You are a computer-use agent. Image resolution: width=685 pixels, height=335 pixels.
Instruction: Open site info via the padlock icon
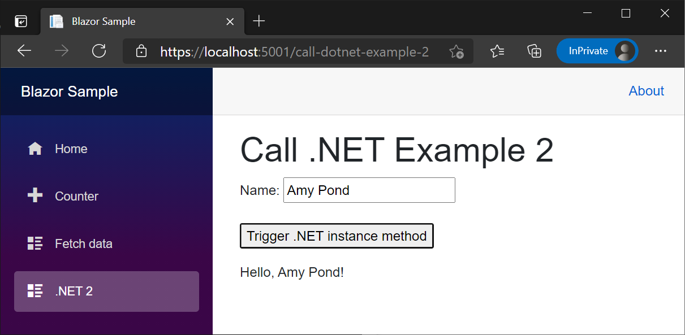141,51
